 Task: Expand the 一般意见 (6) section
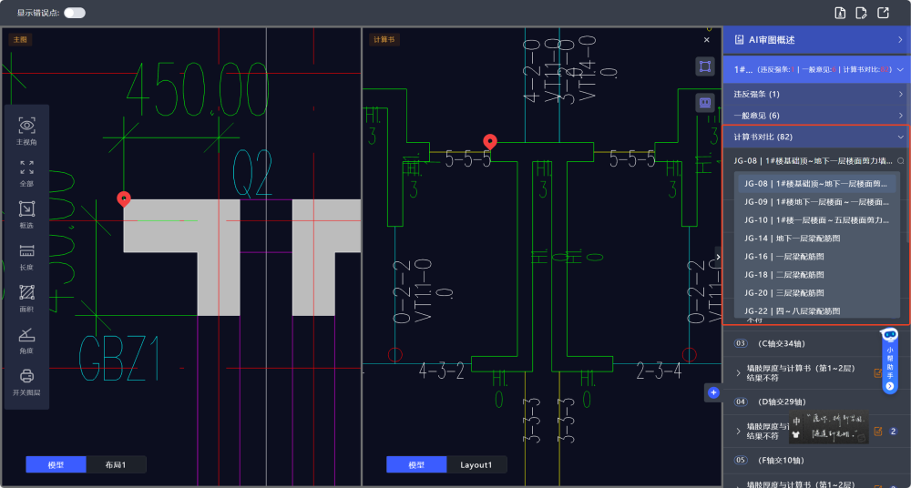816,116
